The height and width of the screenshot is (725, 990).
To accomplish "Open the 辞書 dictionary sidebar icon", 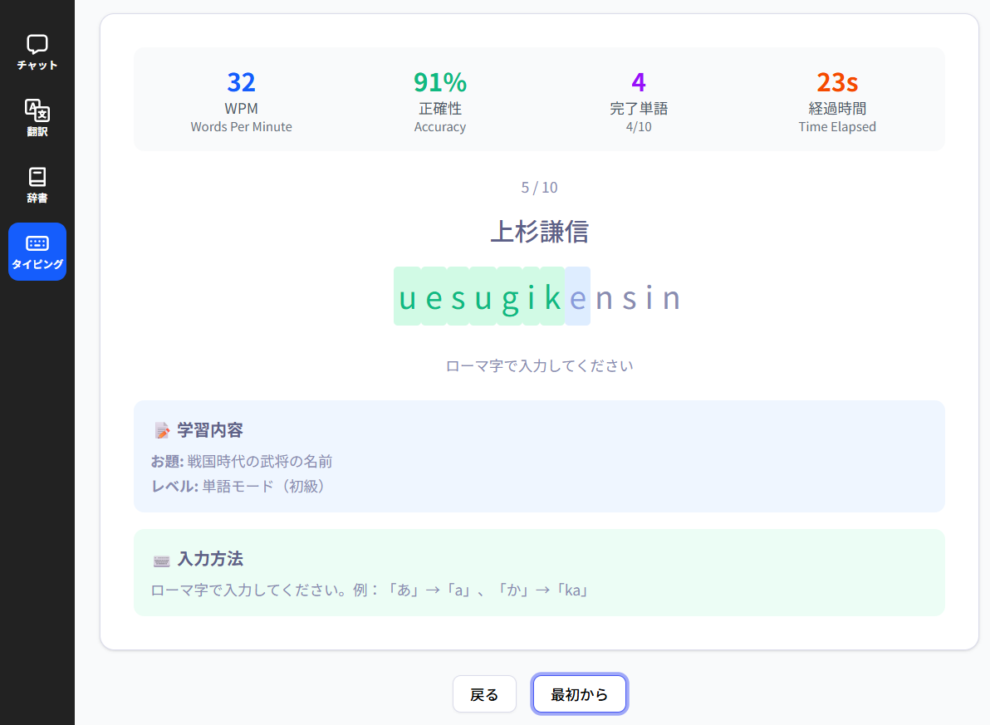I will point(37,184).
